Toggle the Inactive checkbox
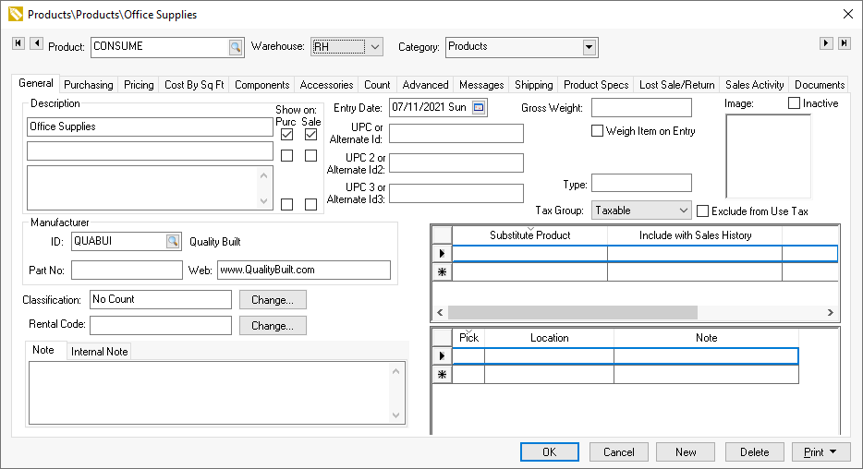 [794, 103]
